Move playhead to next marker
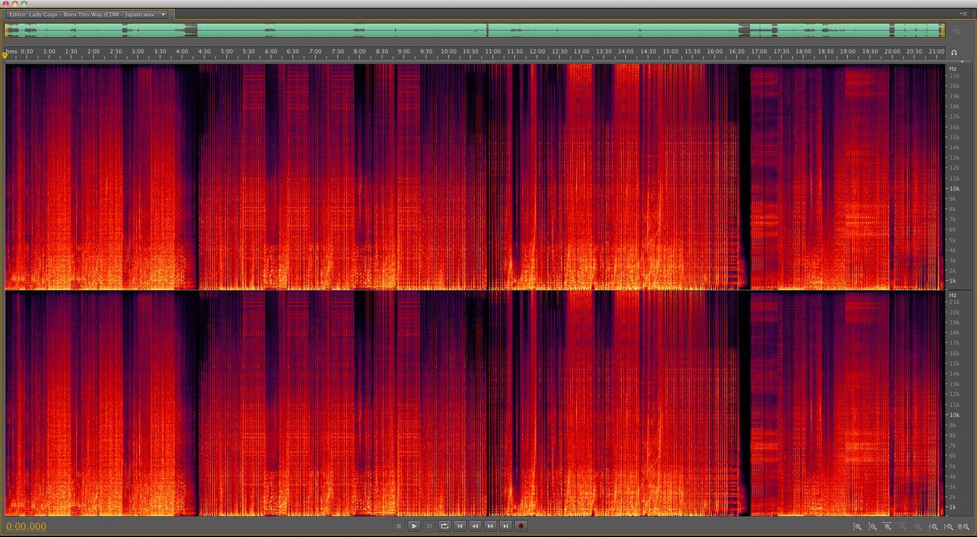The width and height of the screenshot is (977, 537). (506, 527)
